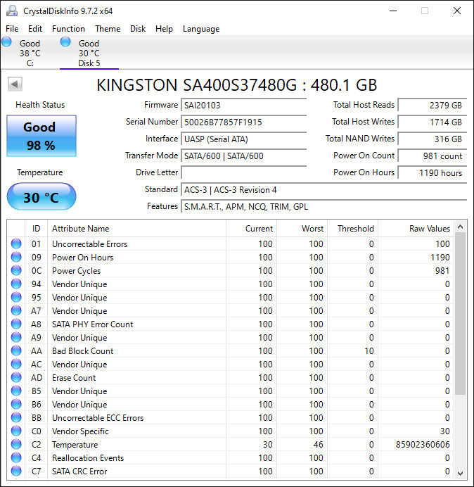Click the status icon for Bad Block Count

(x=16, y=350)
